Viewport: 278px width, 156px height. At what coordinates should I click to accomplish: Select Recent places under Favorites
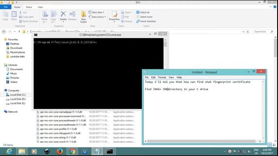coord(16,52)
